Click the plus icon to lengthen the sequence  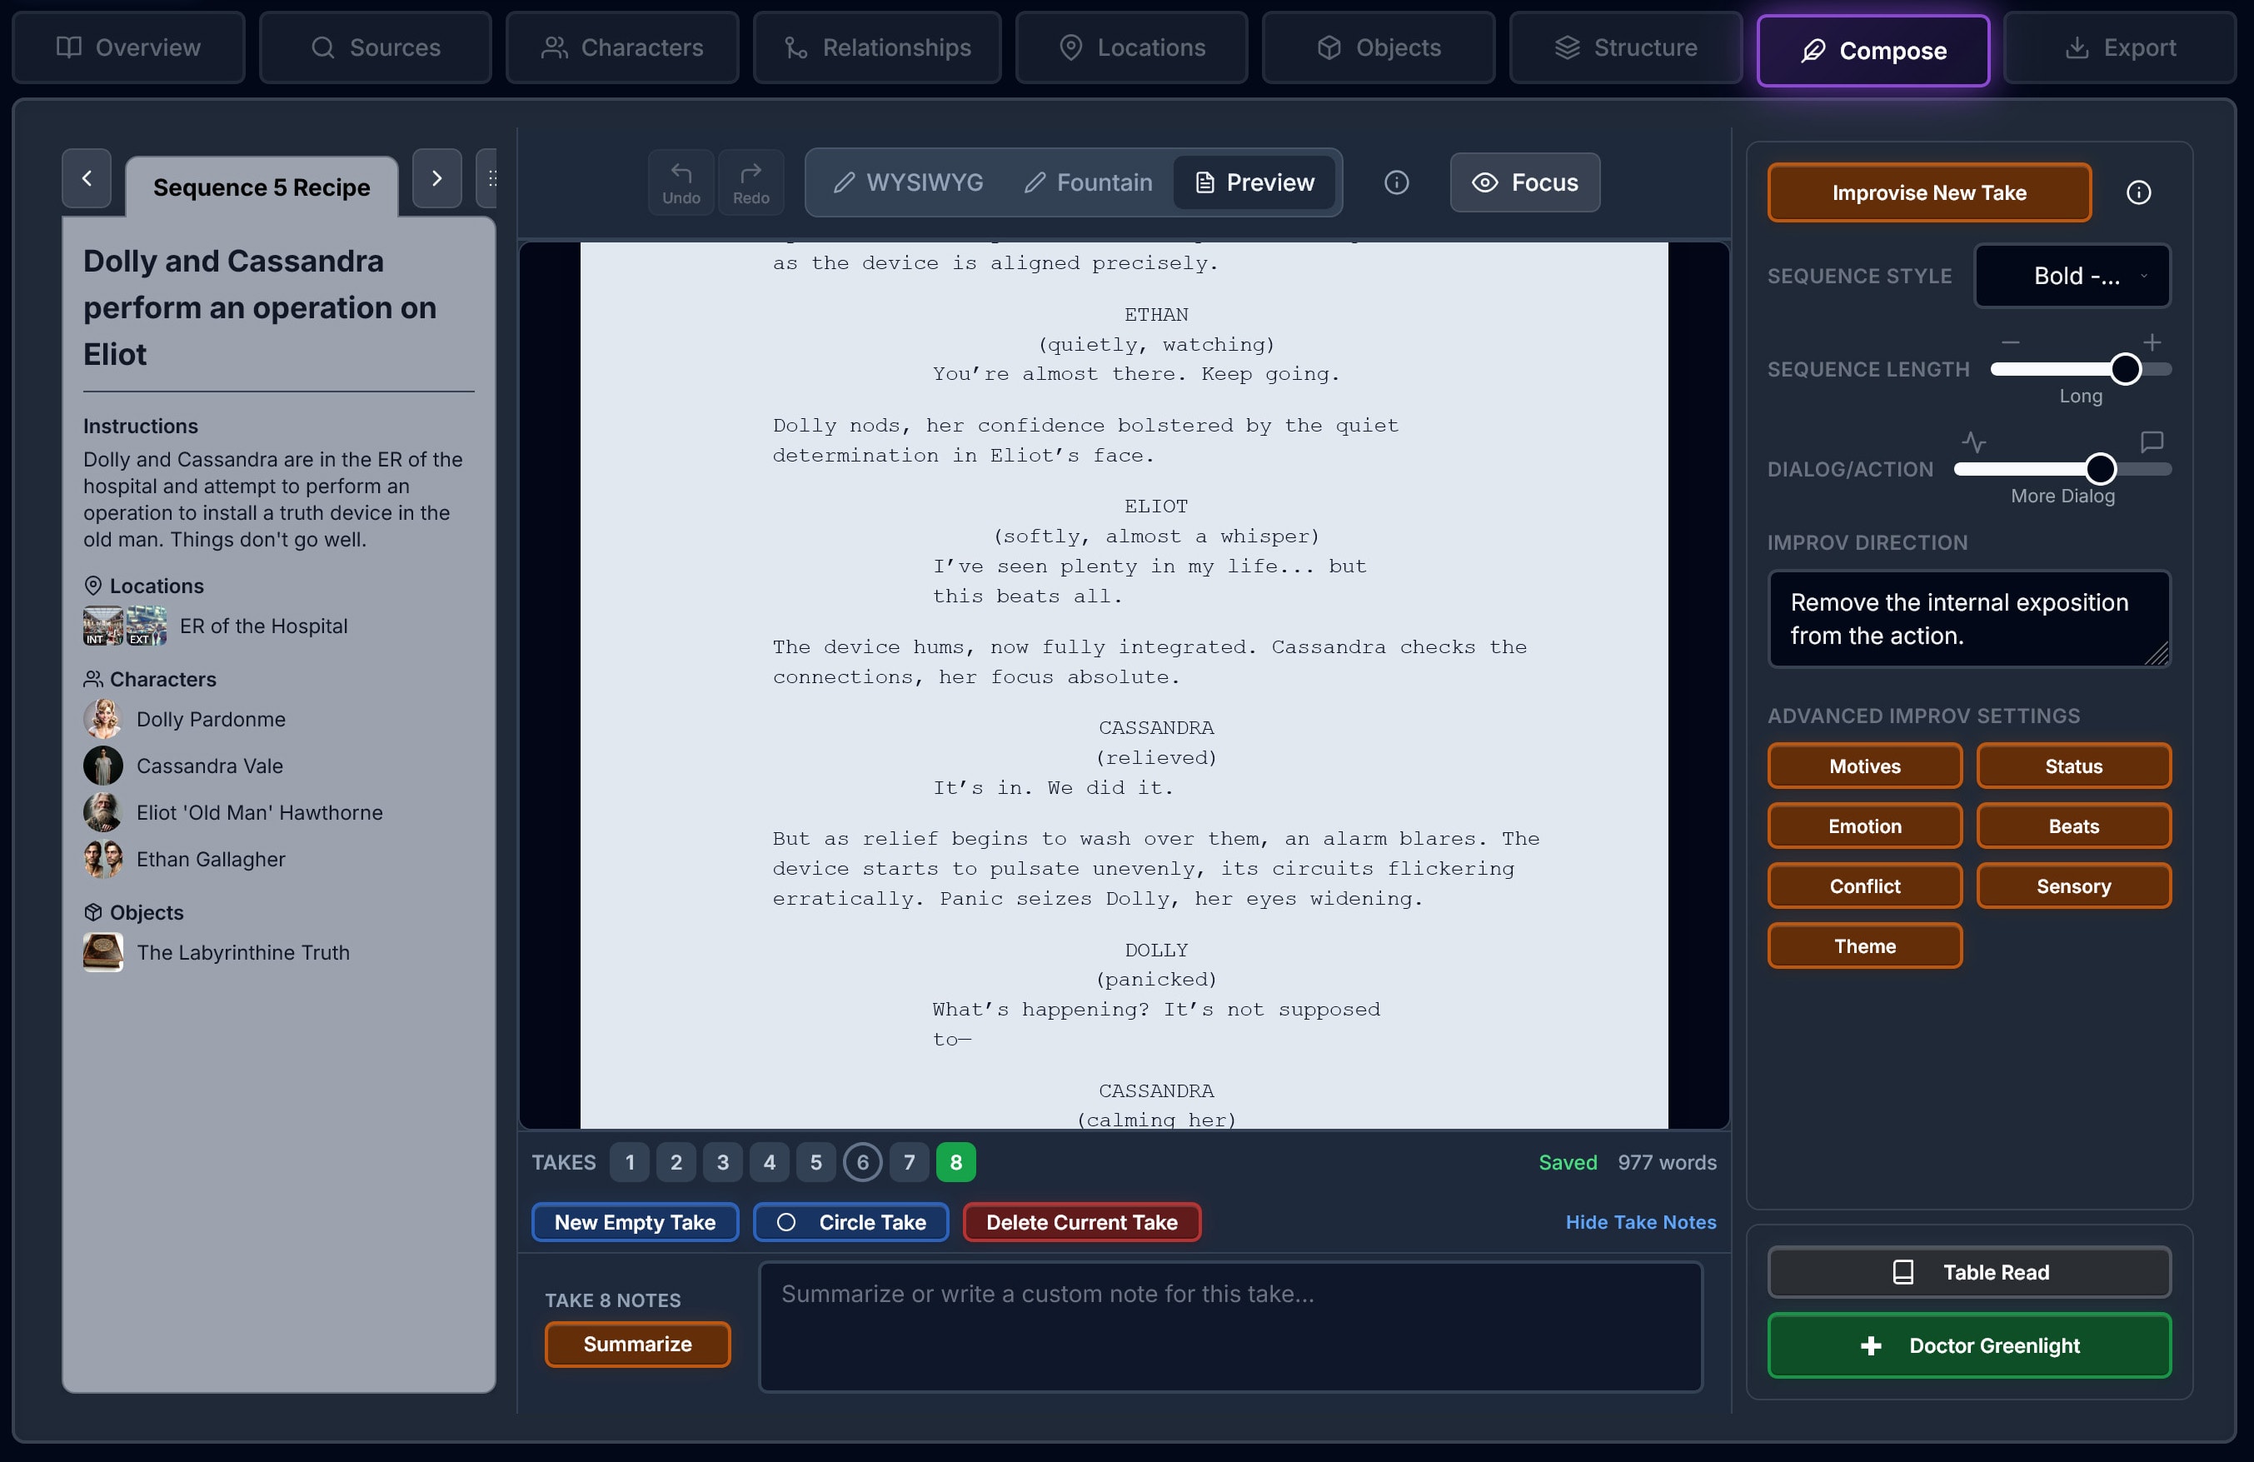coord(2151,342)
